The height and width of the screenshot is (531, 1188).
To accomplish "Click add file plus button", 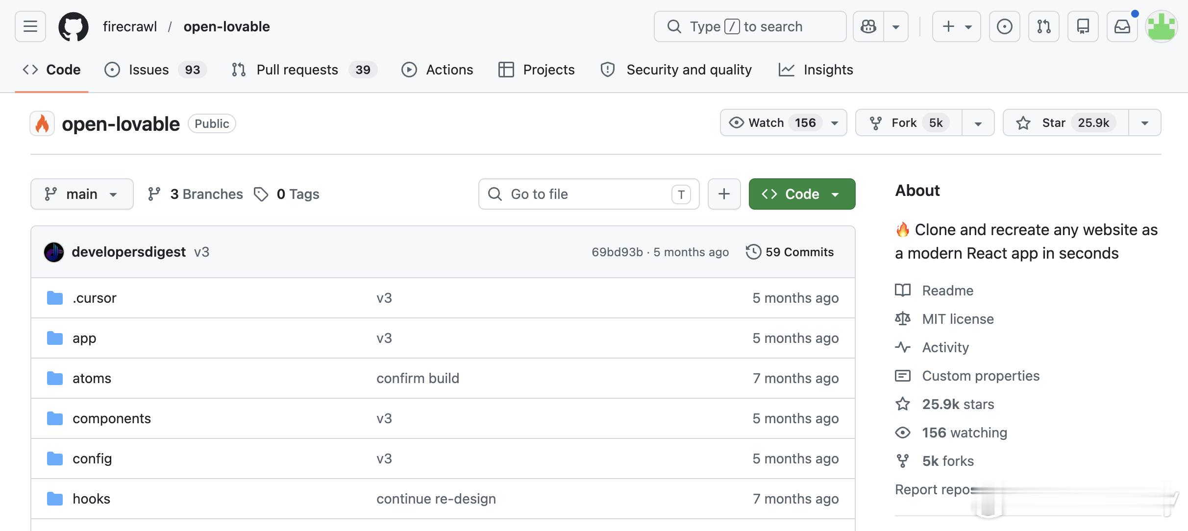I will click(x=724, y=194).
